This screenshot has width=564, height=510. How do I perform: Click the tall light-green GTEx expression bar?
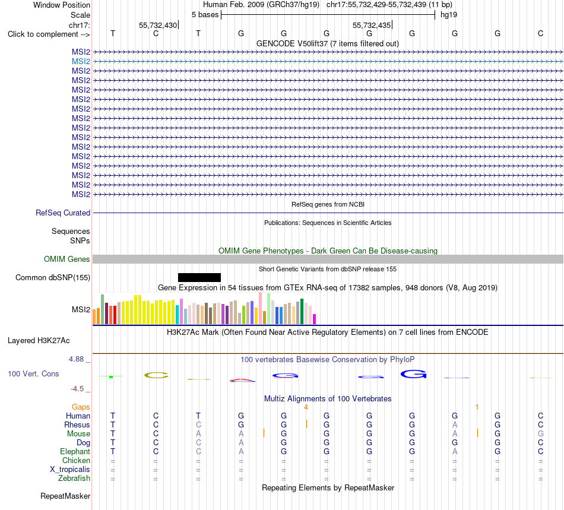(269, 309)
